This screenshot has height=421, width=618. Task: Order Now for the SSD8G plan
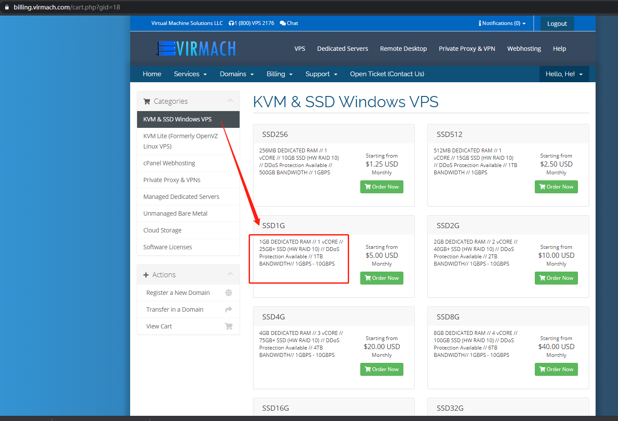coord(556,369)
